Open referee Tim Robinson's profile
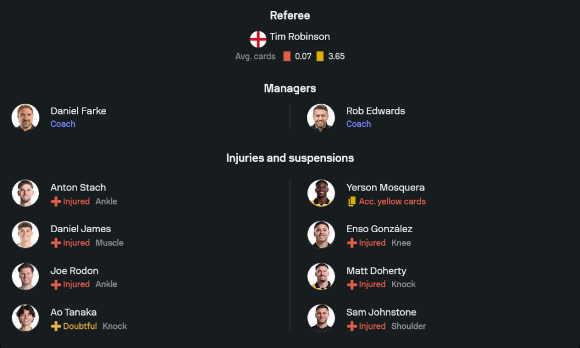Image resolution: width=580 pixels, height=348 pixels. [x=299, y=36]
